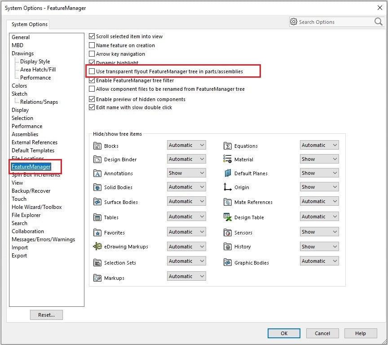Image resolution: width=388 pixels, height=345 pixels.
Task: Open the Blocks visibility dropdown
Action: pos(186,145)
